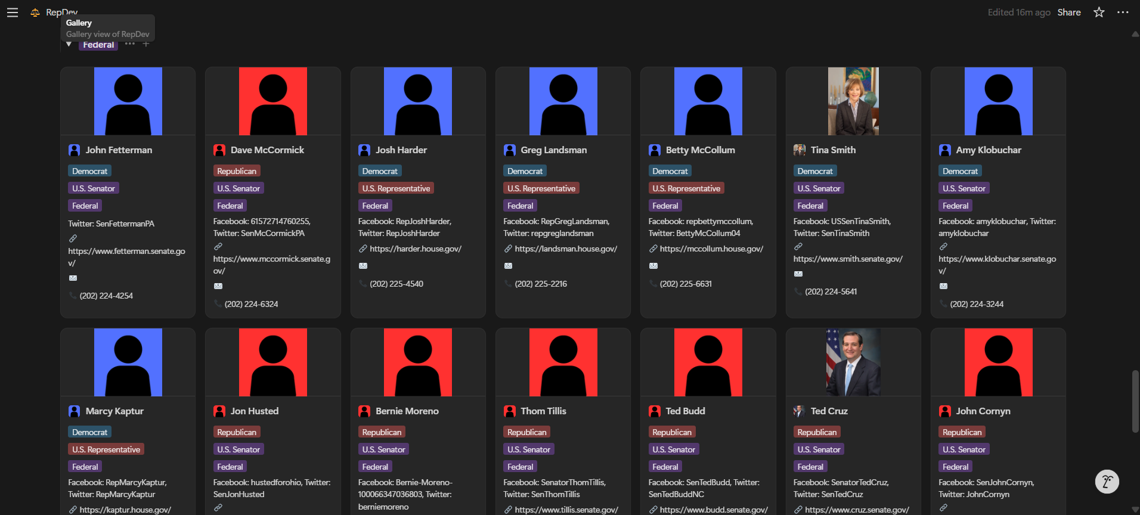Click the vertical scrollbar thumb
Image resolution: width=1140 pixels, height=515 pixels.
(x=1135, y=401)
